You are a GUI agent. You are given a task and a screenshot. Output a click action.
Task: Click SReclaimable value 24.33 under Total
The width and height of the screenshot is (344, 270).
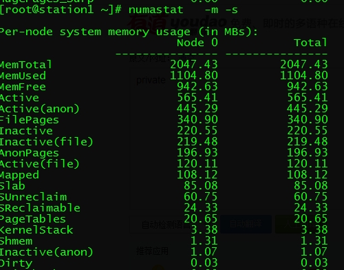tap(311, 208)
